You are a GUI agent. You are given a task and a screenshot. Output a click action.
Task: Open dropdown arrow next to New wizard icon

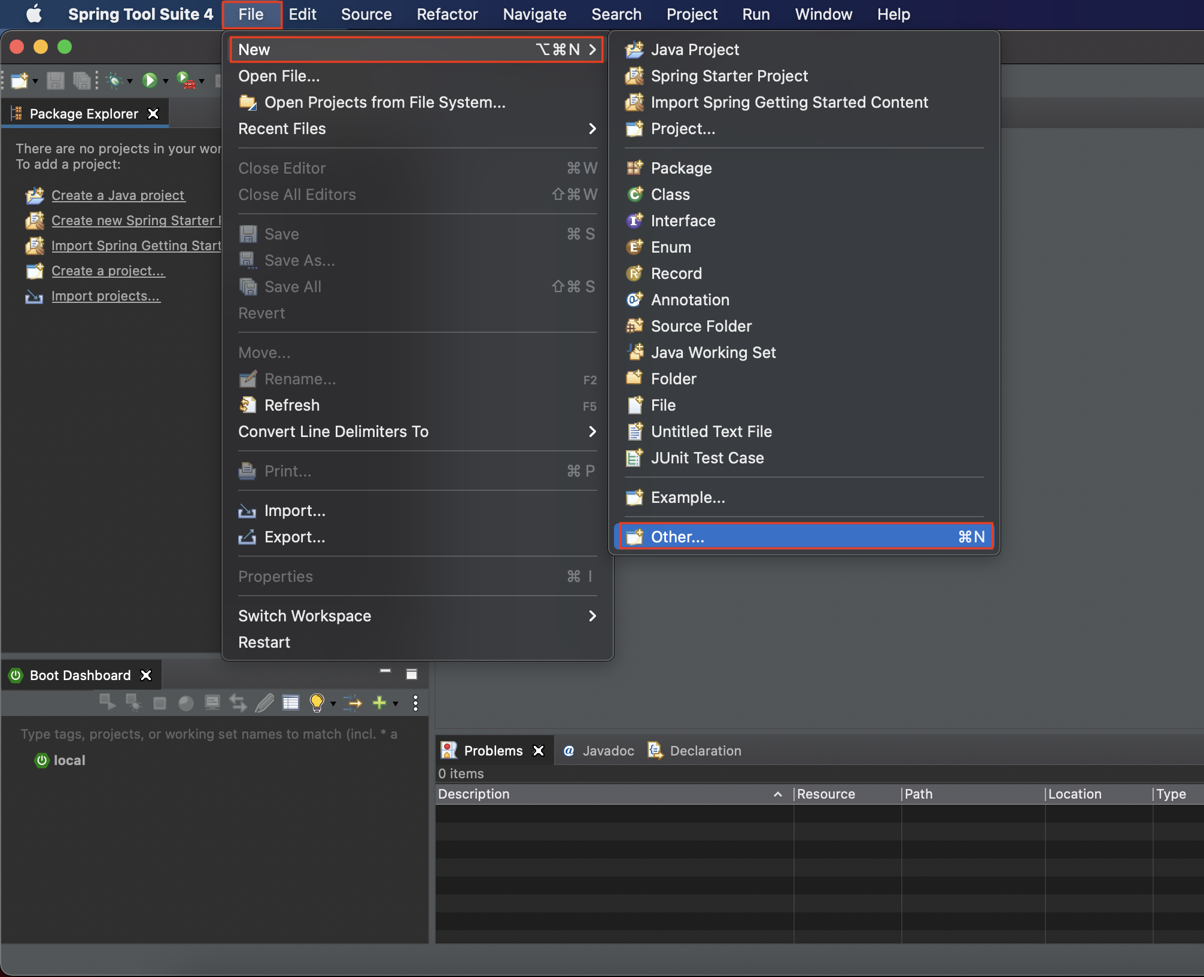35,81
